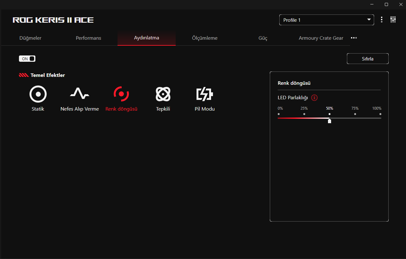Go to the Ölçümleme tab
406x259 pixels.
coord(205,38)
